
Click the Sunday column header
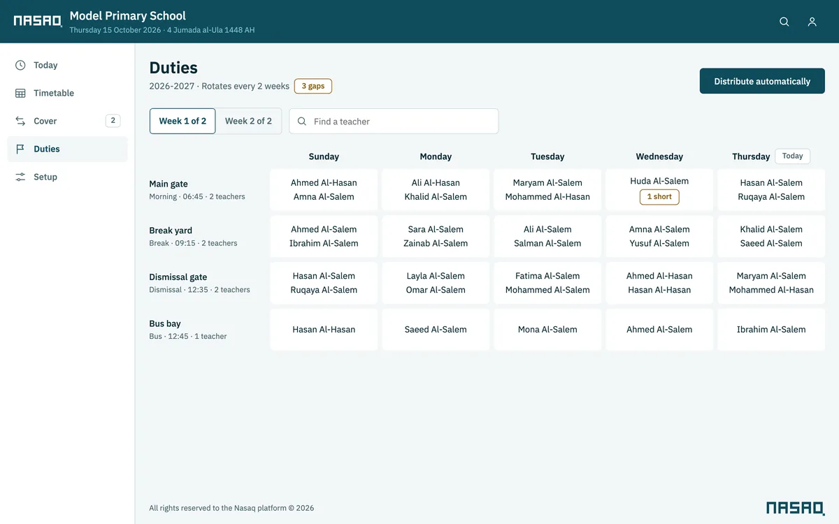pos(324,157)
